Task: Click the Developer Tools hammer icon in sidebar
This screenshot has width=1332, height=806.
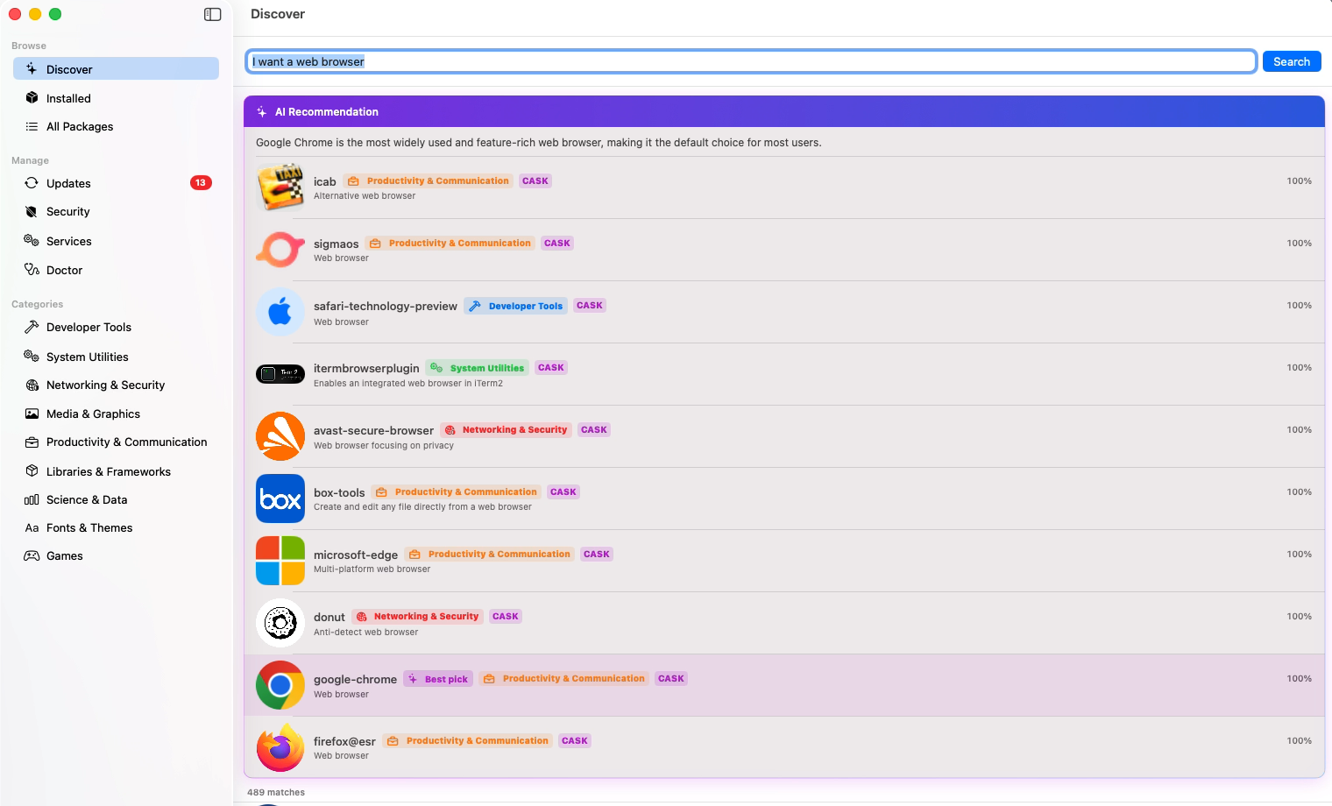Action: pos(32,327)
